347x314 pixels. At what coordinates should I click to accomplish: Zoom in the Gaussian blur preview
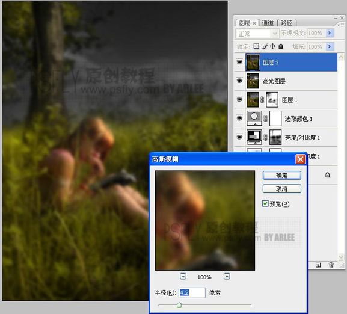coord(227,276)
